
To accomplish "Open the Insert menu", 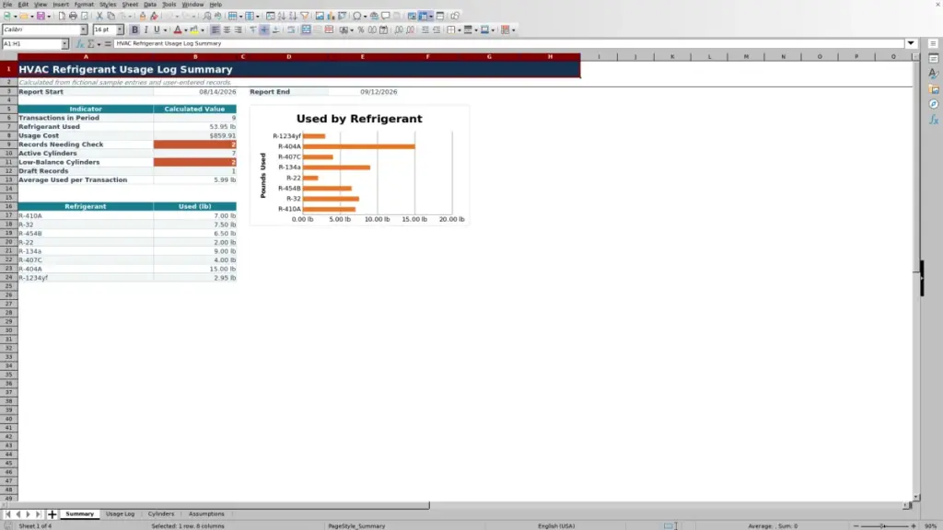I will click(x=61, y=5).
